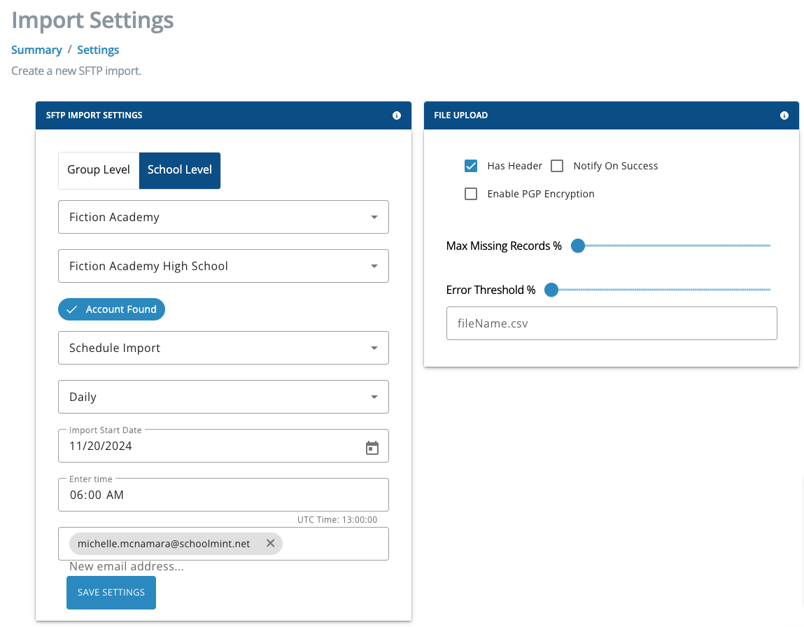This screenshot has height=627, width=804.
Task: Click the New email address field
Action: (127, 567)
